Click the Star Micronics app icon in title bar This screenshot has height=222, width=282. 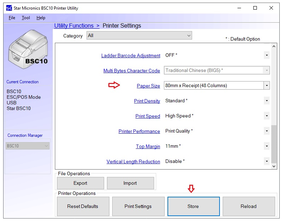point(9,8)
